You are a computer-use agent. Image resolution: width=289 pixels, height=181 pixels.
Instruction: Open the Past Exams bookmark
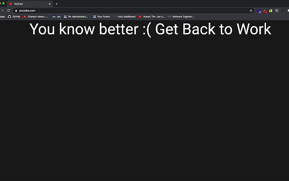click(101, 17)
